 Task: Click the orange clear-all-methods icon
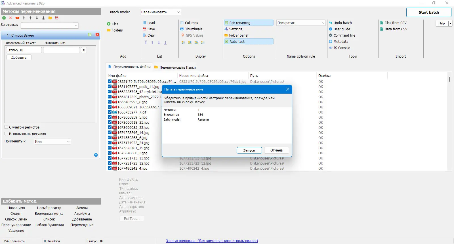pyautogui.click(x=17, y=18)
